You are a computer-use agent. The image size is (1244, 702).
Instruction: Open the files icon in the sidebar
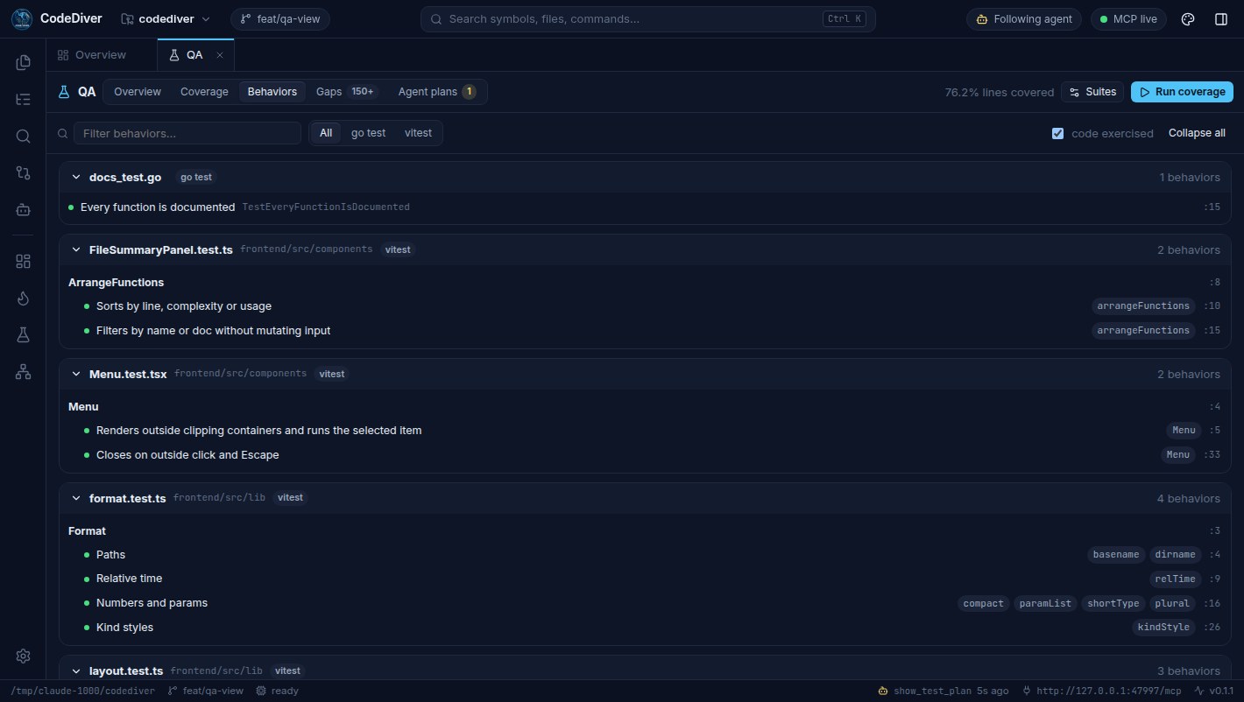(x=23, y=62)
